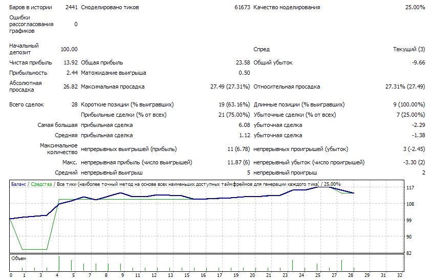Select average consecutive losses value 2
Image resolution: width=432 pixels, height=280 pixels.
(423, 173)
